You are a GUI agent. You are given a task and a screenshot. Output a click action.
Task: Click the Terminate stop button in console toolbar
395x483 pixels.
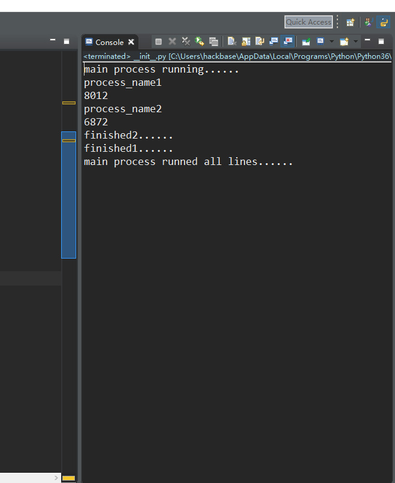(x=158, y=41)
